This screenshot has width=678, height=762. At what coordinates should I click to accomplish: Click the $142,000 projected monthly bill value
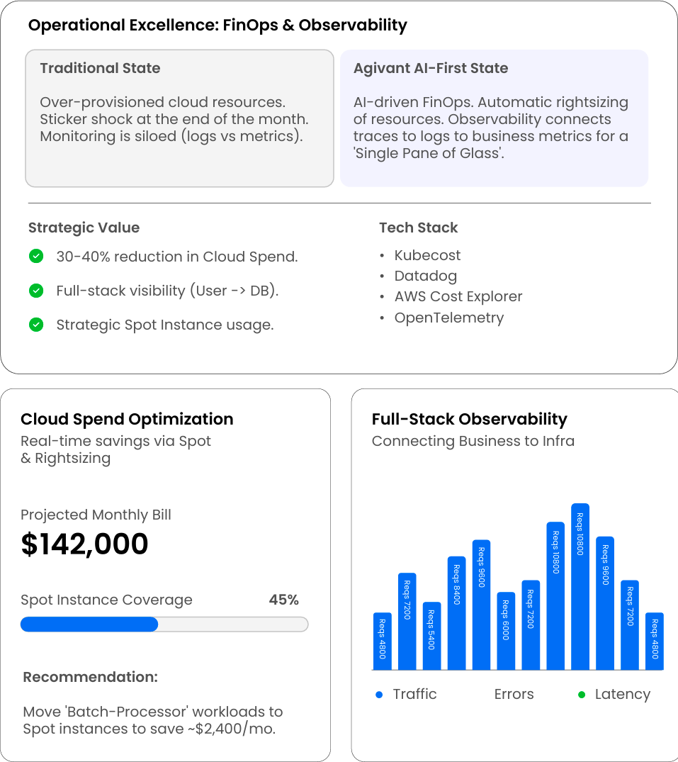[x=85, y=544]
